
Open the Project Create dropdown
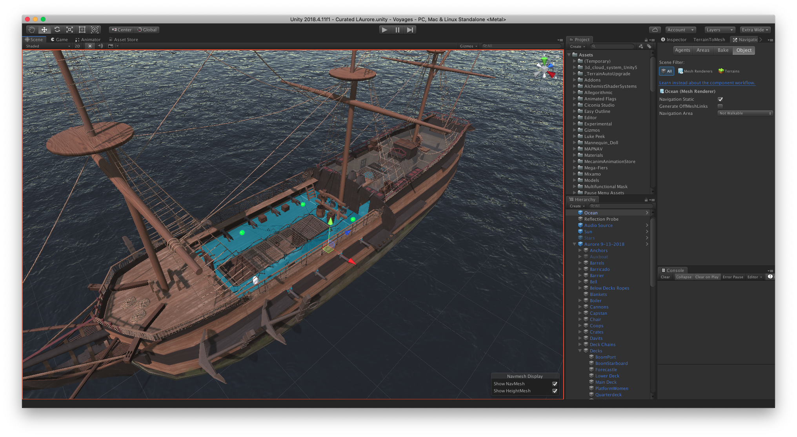coord(577,46)
